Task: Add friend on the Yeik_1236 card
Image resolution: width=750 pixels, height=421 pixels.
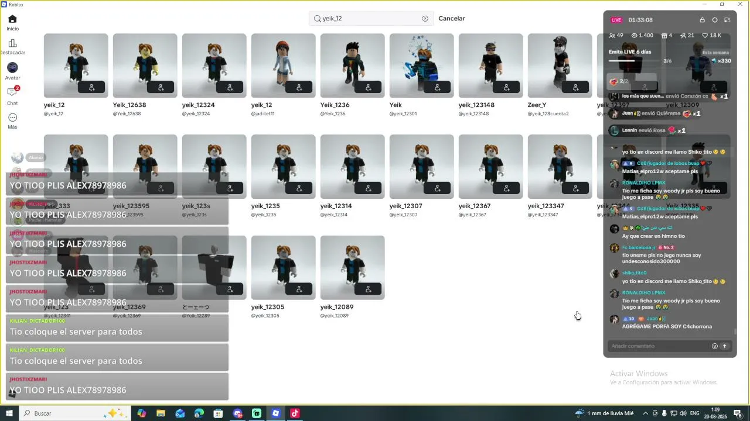Action: coord(368,88)
